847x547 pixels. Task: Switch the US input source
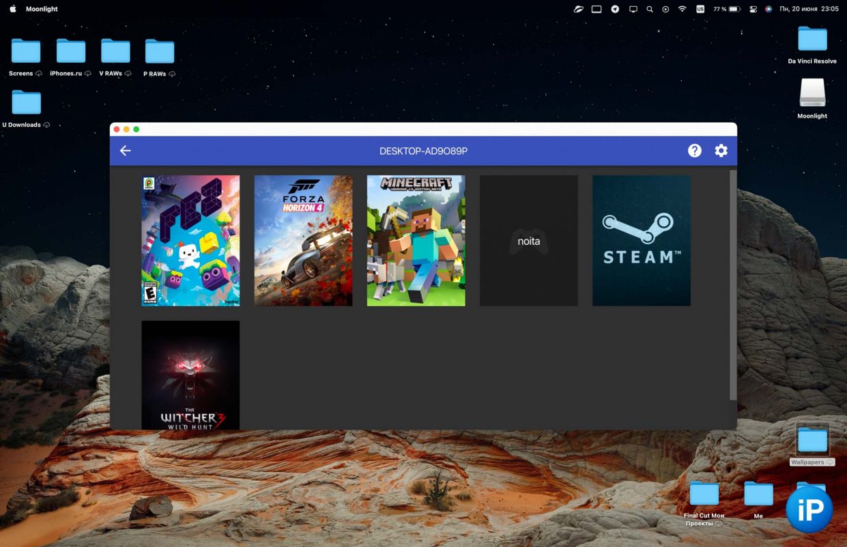700,9
